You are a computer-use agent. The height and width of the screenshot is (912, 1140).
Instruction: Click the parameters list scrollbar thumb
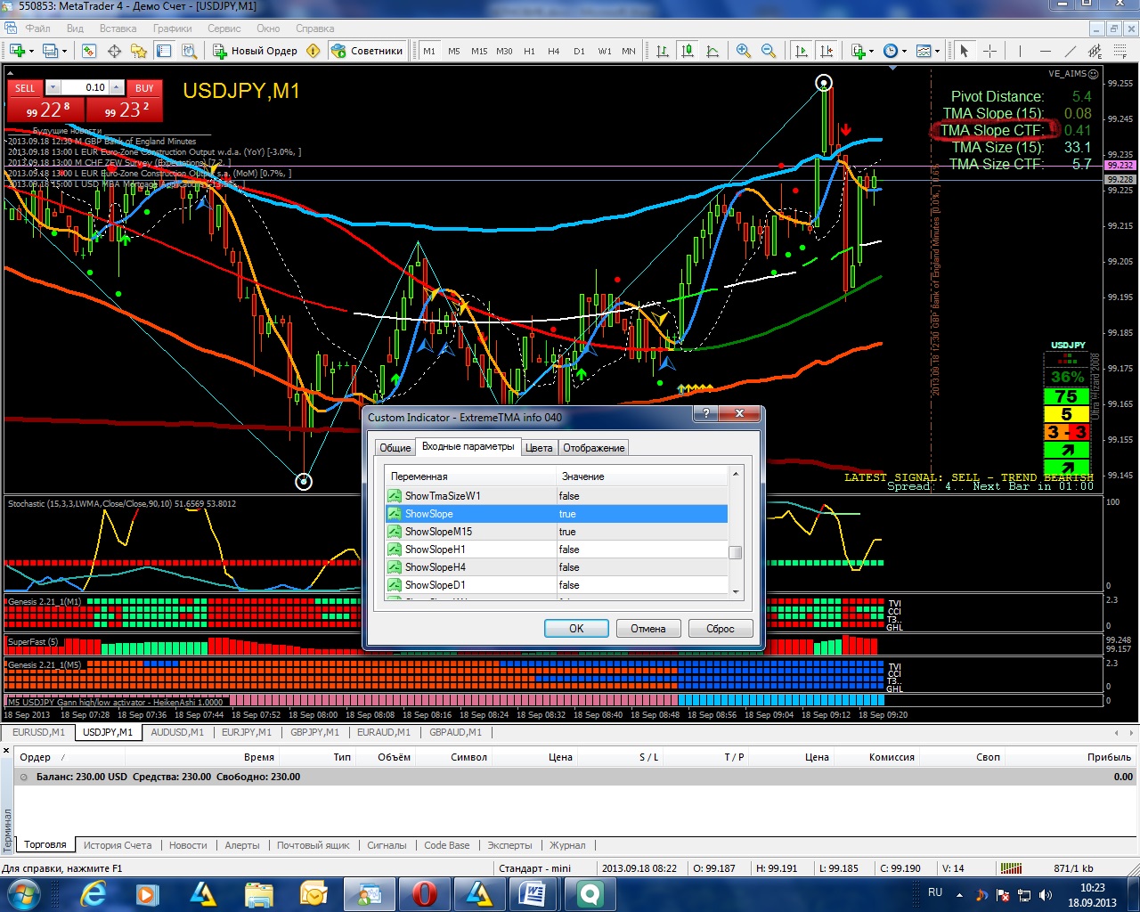[735, 552]
